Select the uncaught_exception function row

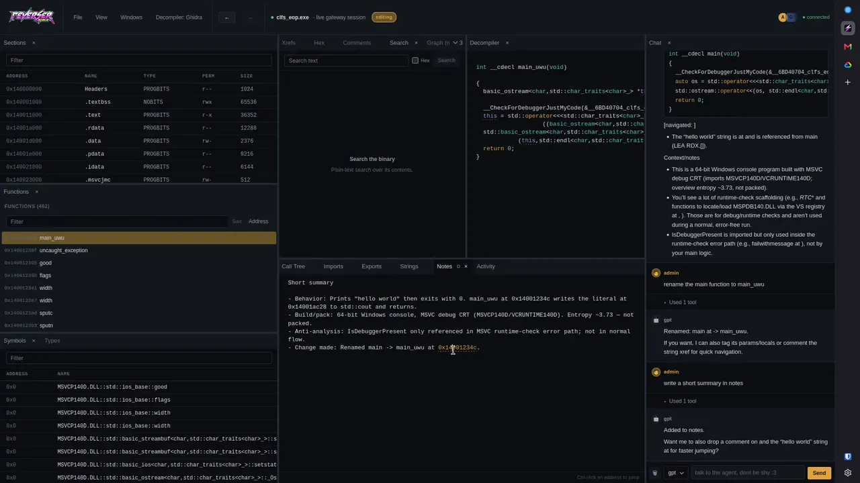point(139,250)
